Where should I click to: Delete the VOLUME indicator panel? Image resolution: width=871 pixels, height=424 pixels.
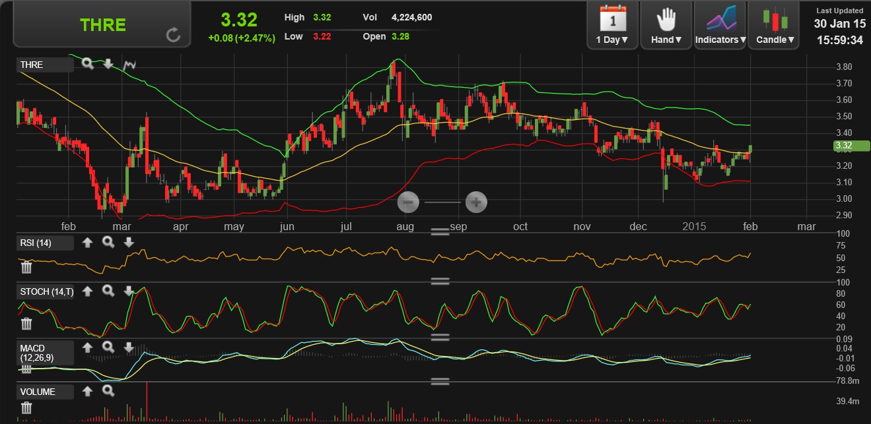click(26, 408)
